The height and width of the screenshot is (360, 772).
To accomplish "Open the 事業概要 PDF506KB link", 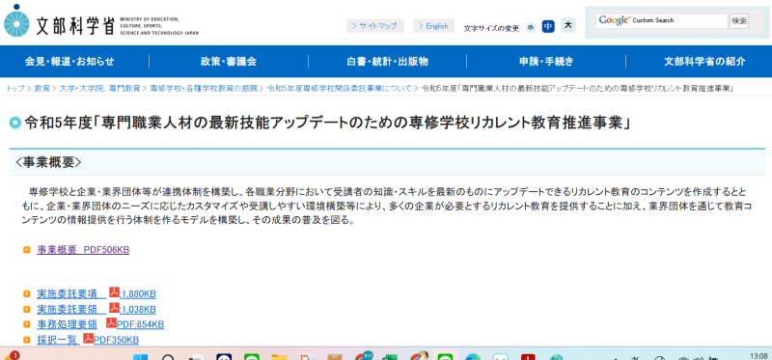I will click(83, 250).
